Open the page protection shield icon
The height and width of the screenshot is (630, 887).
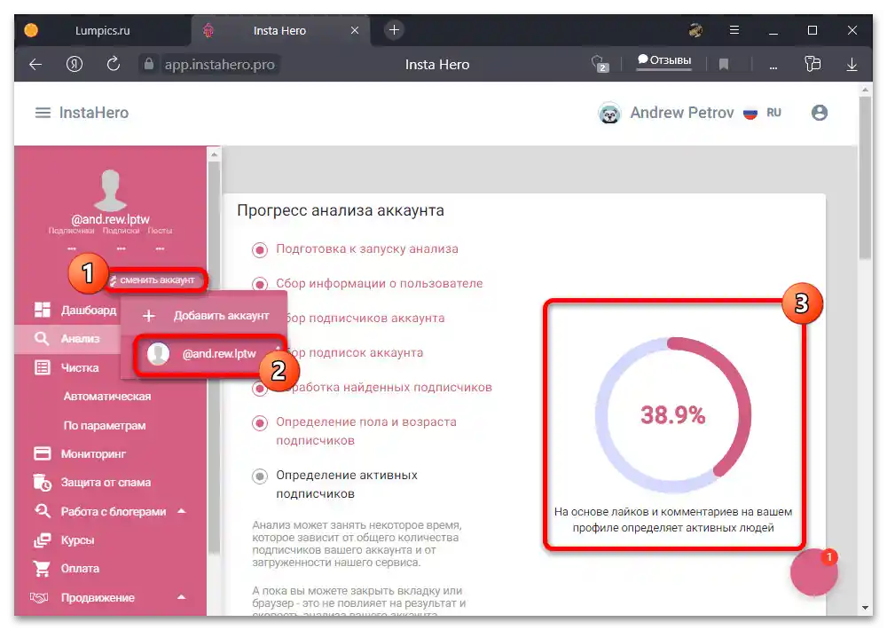point(599,63)
